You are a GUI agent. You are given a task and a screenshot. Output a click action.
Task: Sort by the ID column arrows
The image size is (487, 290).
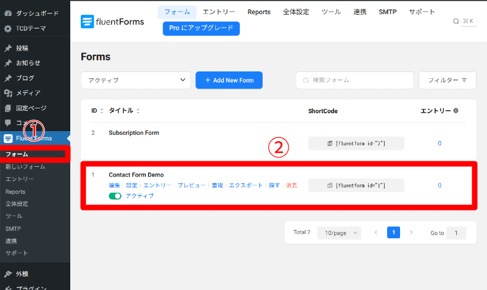102,111
